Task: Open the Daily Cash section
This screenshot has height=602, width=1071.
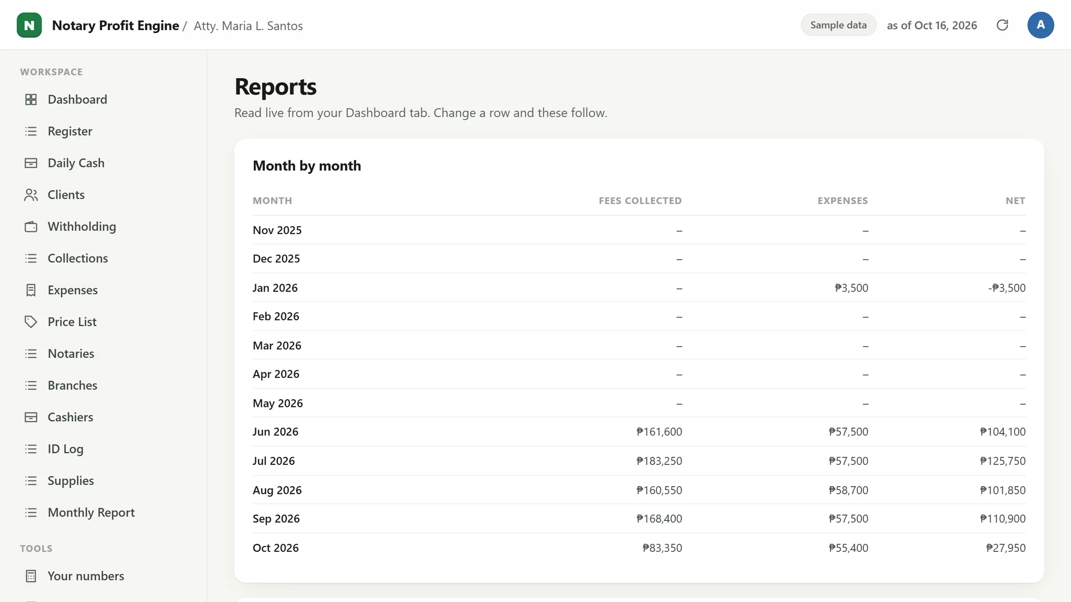Action: 76,163
